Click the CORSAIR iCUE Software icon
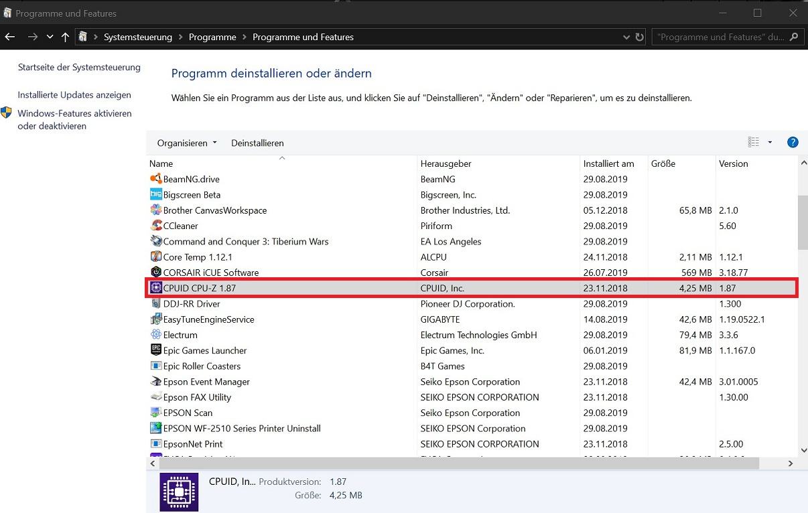 coord(155,273)
